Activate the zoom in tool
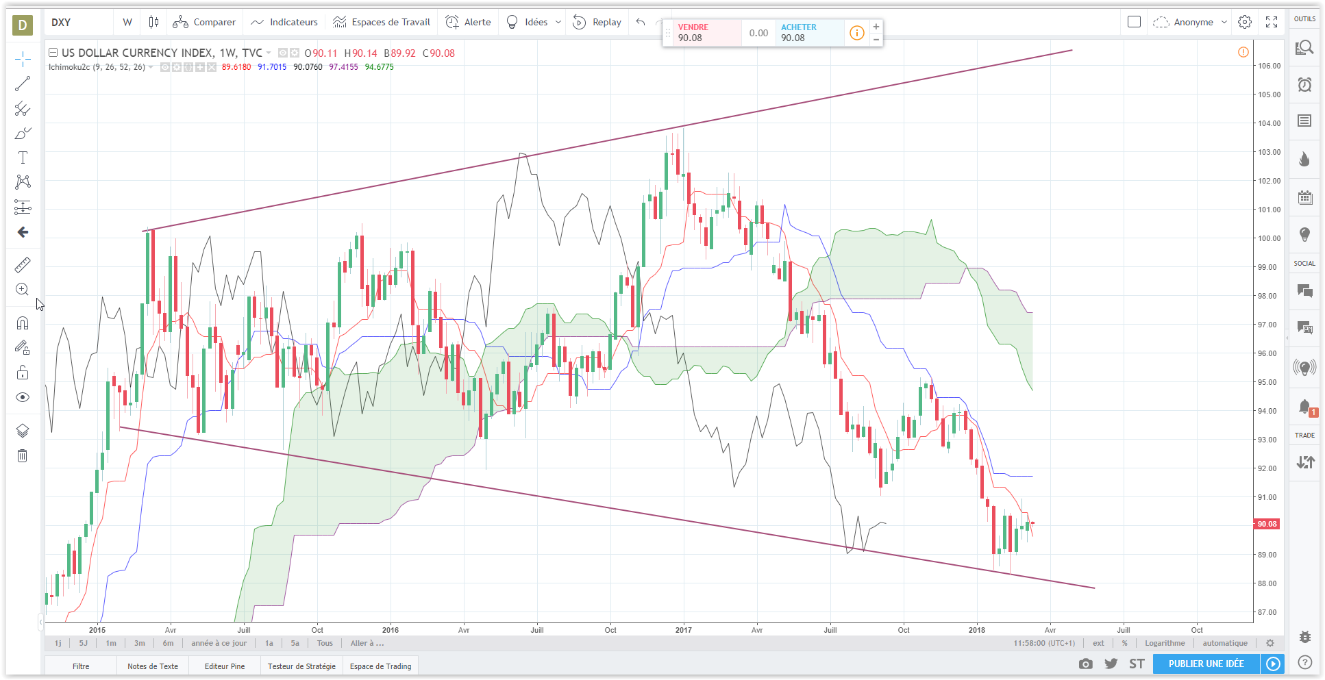Viewport: 1325px width, 680px height. pos(23,290)
